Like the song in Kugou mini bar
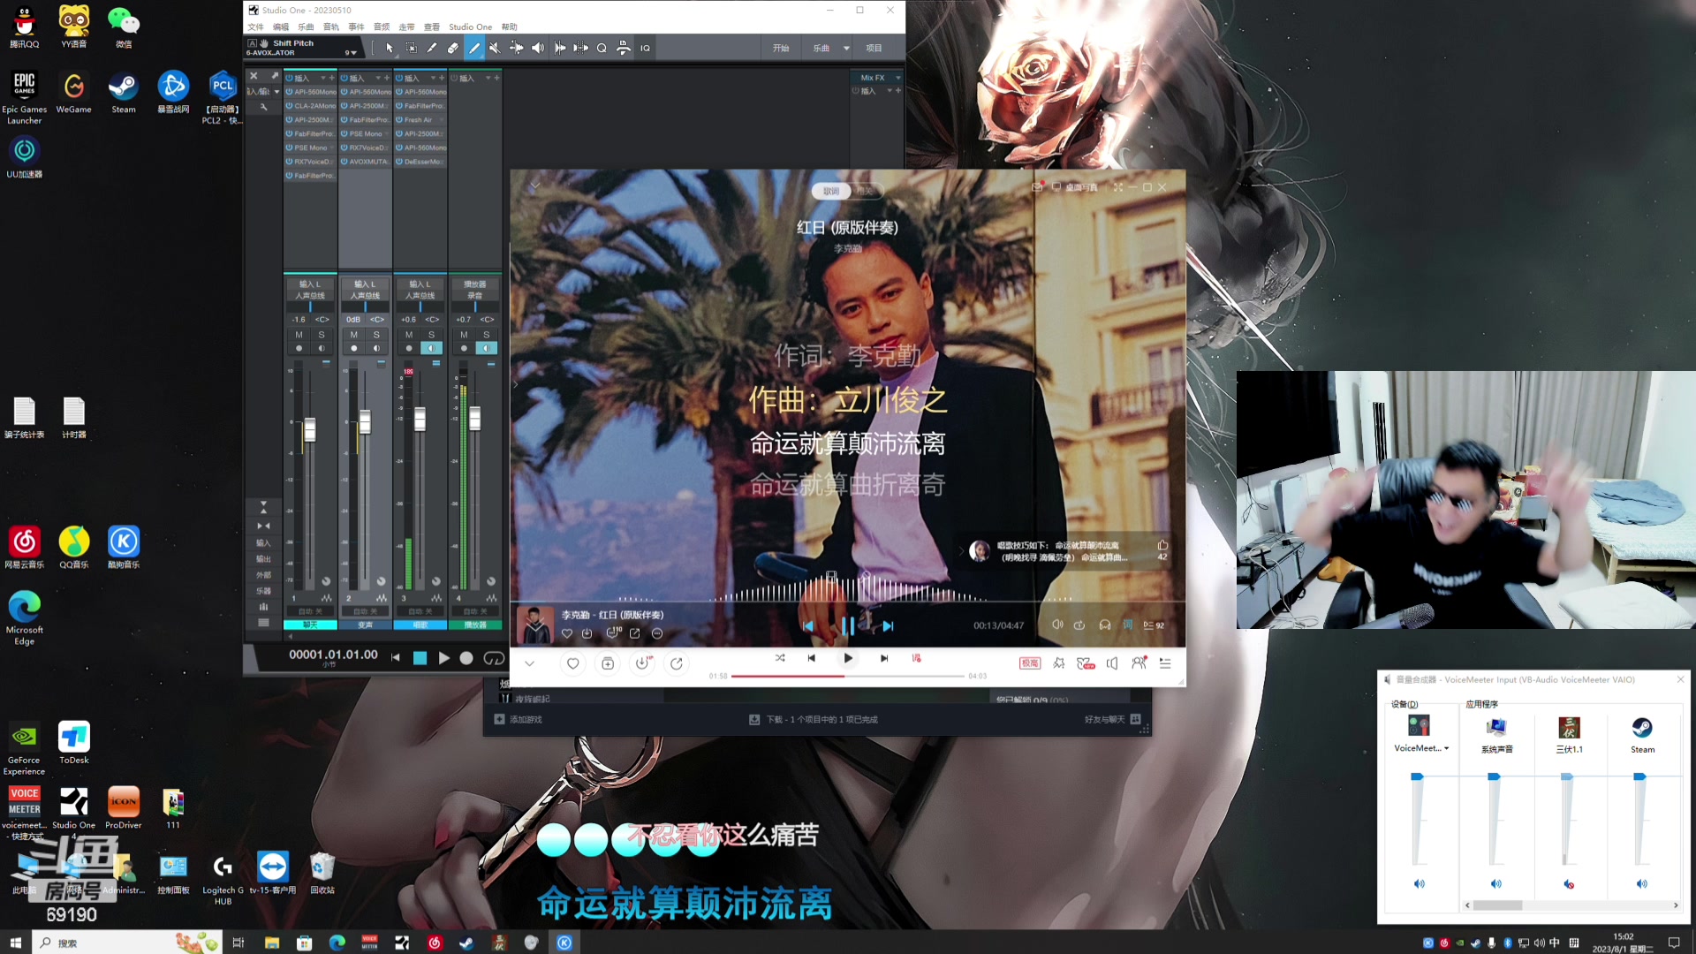Screen dimensions: 1696x954 [x=567, y=632]
